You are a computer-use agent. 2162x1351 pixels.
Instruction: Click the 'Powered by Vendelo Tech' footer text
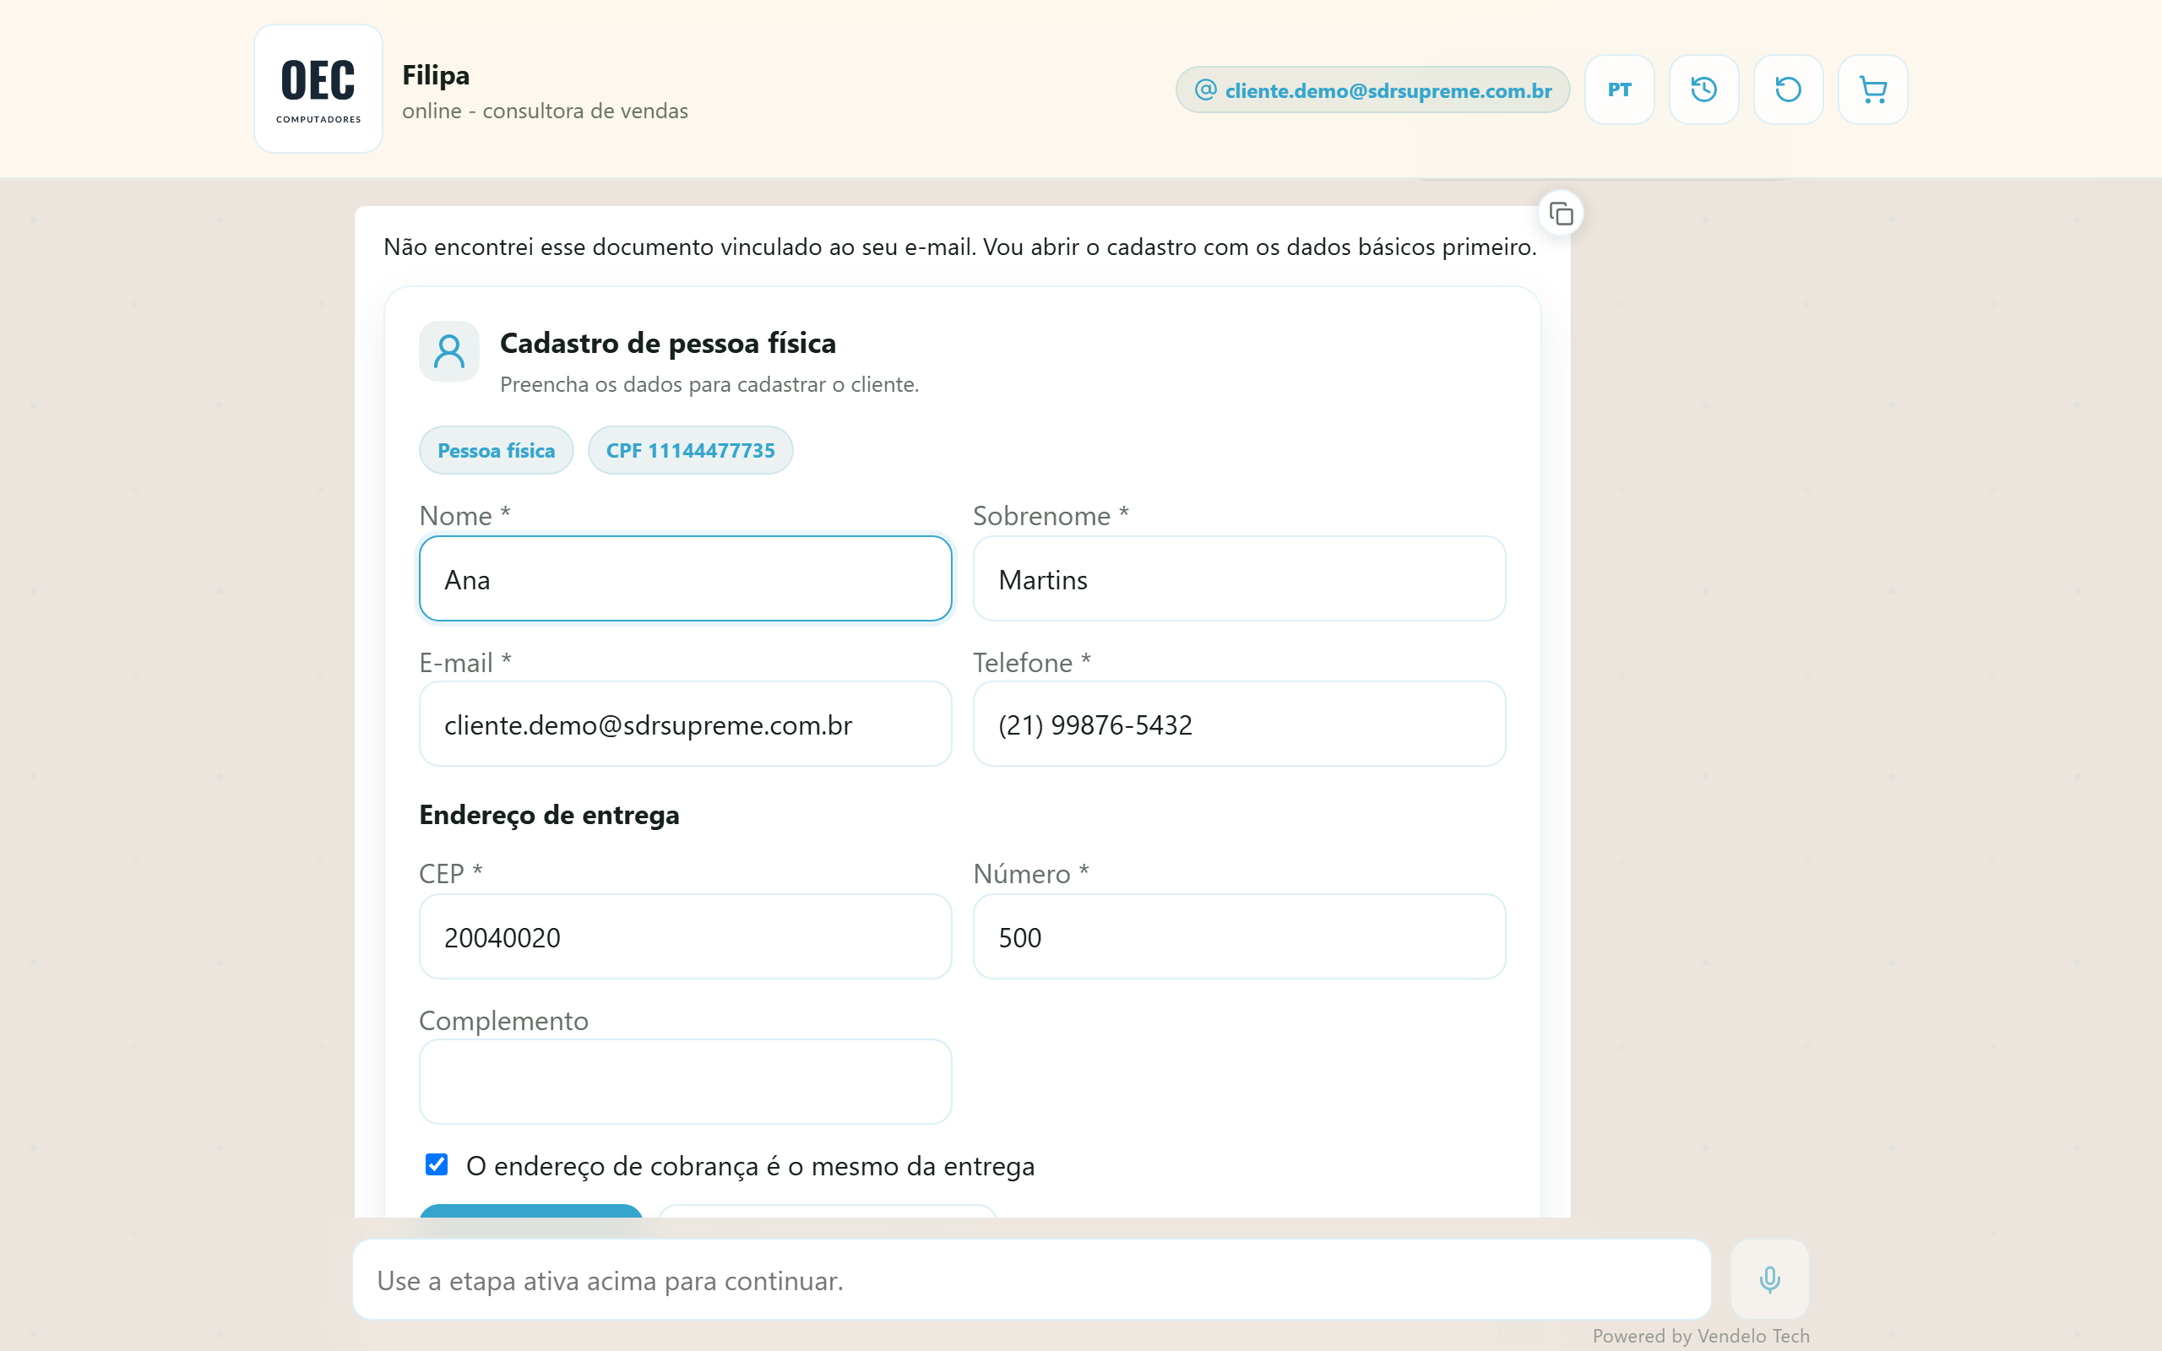click(x=1701, y=1336)
